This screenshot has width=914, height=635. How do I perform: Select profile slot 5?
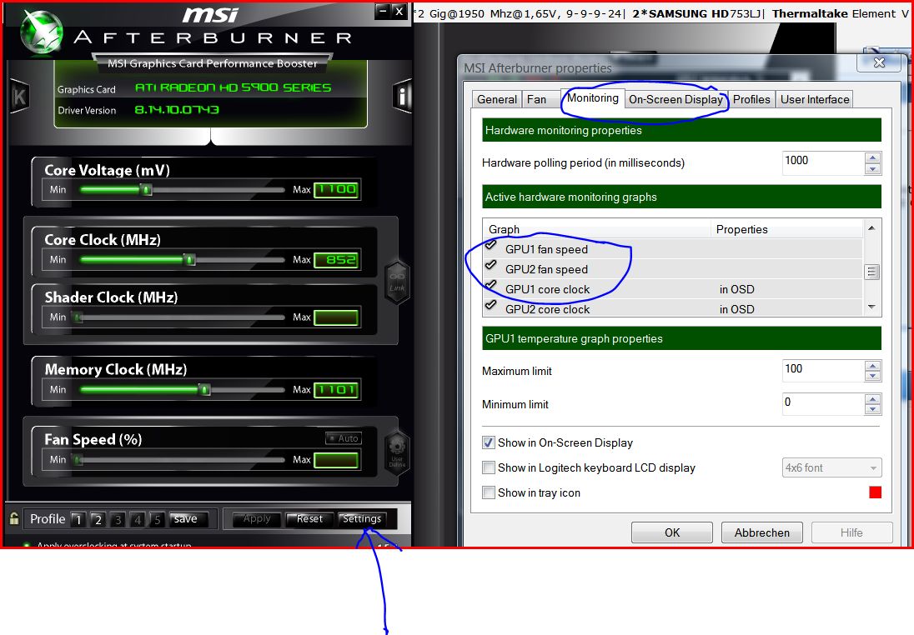[157, 519]
